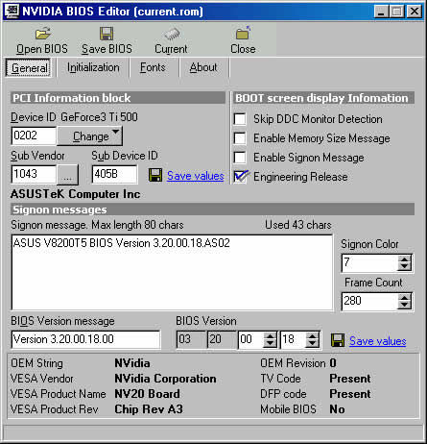The height and width of the screenshot is (444, 427).
Task: Click the NVidia Corporation VESA Vendor value
Action: (165, 379)
